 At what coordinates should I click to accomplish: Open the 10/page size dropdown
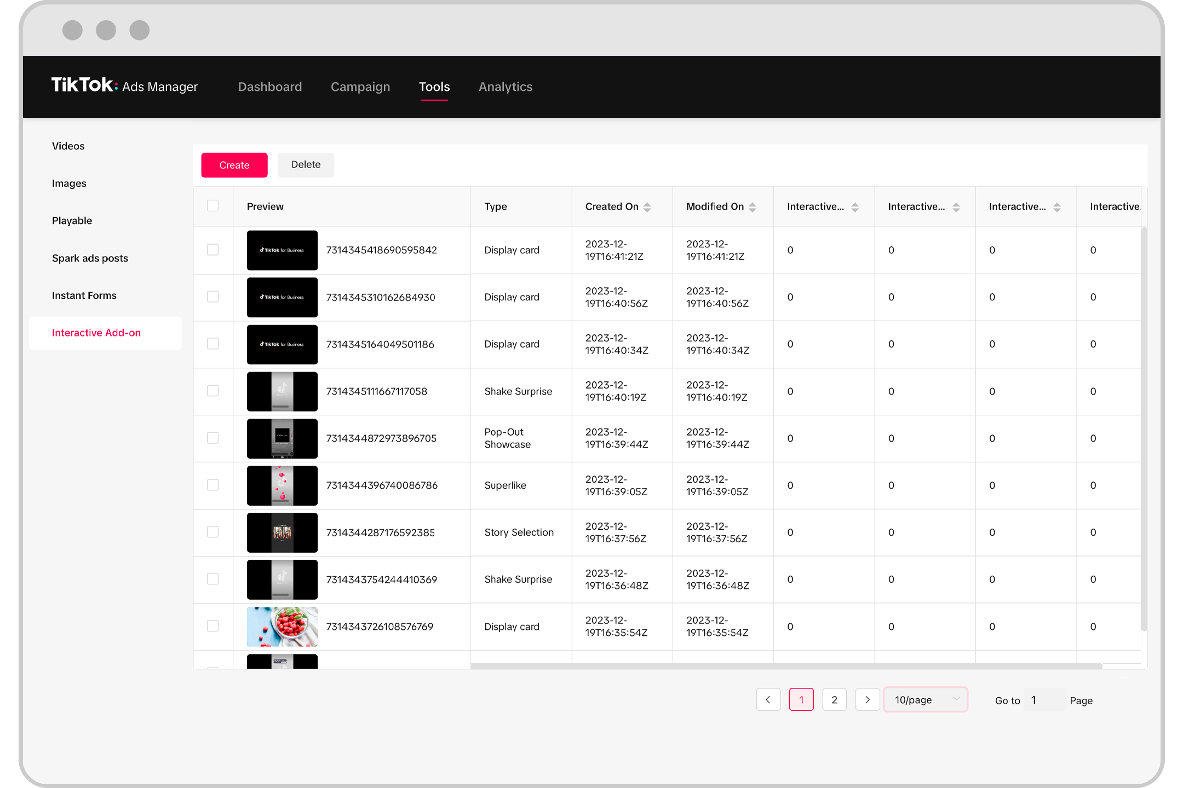(x=926, y=700)
